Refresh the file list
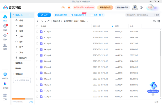The height and width of the screenshot is (105, 162). [48, 21]
